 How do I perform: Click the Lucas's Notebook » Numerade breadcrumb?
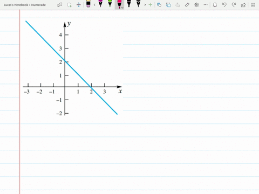[x=25, y=5]
